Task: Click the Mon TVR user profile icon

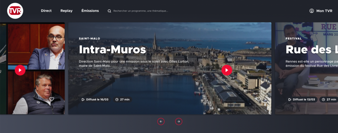Action: coord(311,11)
